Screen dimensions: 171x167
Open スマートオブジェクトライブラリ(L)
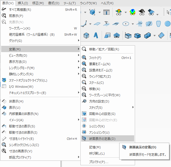point(40,80)
